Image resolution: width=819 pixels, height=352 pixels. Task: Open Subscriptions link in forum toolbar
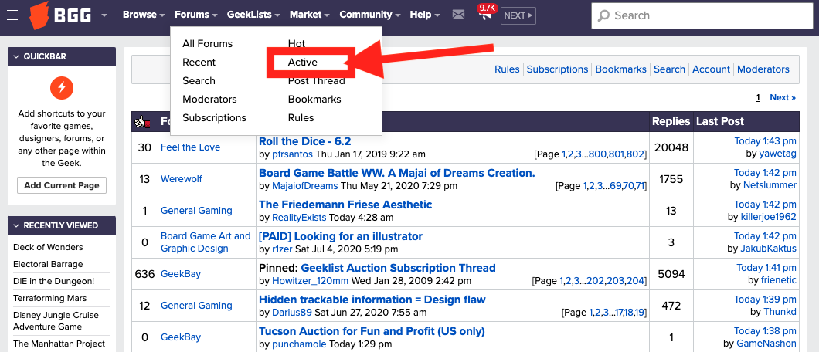click(557, 69)
